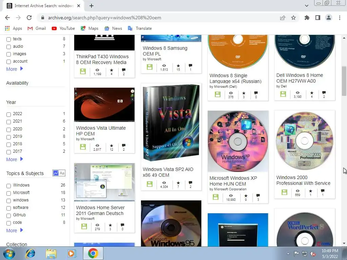Click favorites star on Windows 8 Samsung OEM PL
The image size is (347, 260).
[x=178, y=66]
